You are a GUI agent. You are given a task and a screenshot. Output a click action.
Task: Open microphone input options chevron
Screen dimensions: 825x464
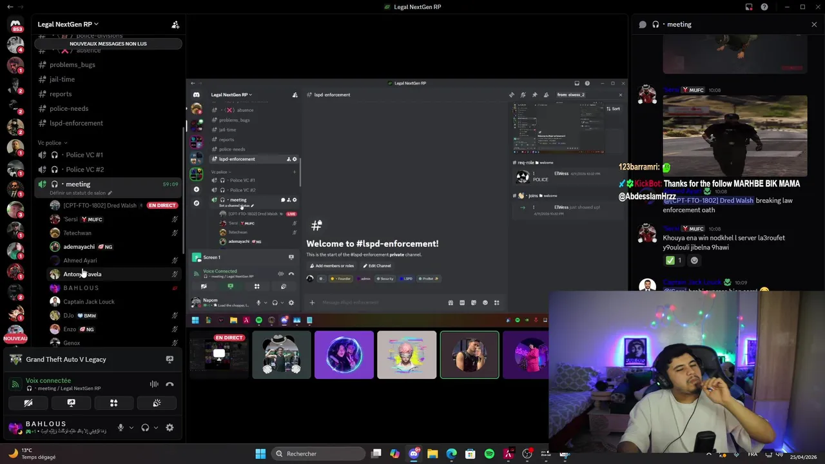click(x=131, y=427)
